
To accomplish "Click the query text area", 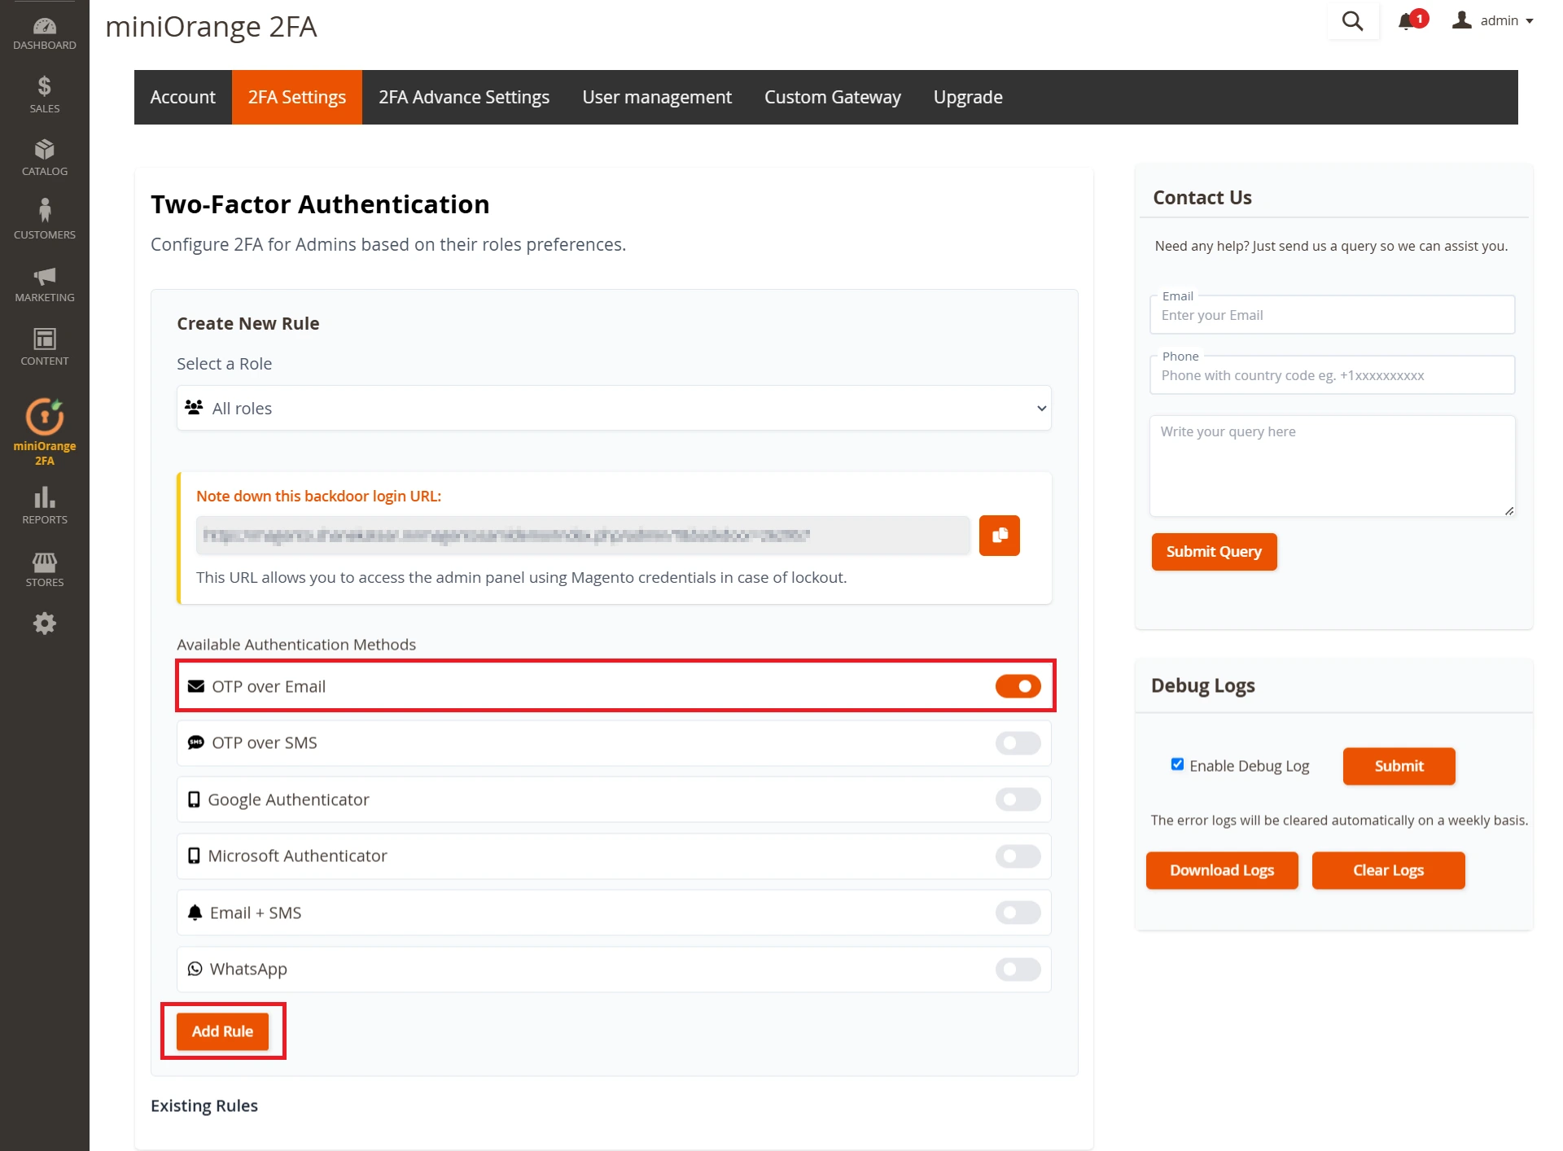I will click(x=1332, y=466).
